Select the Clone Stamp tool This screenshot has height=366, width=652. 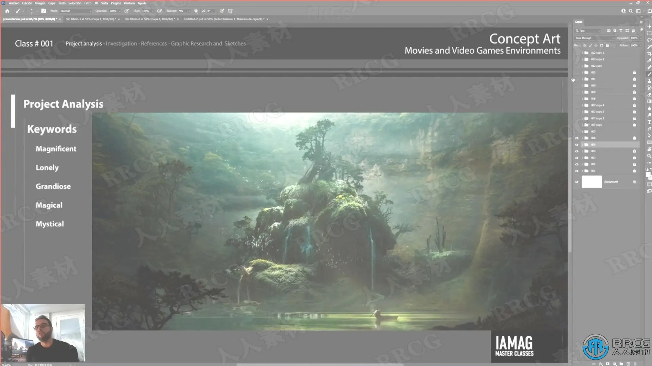(649, 81)
